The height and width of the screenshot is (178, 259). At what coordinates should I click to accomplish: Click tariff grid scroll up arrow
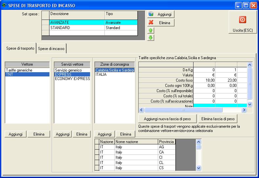(250, 65)
